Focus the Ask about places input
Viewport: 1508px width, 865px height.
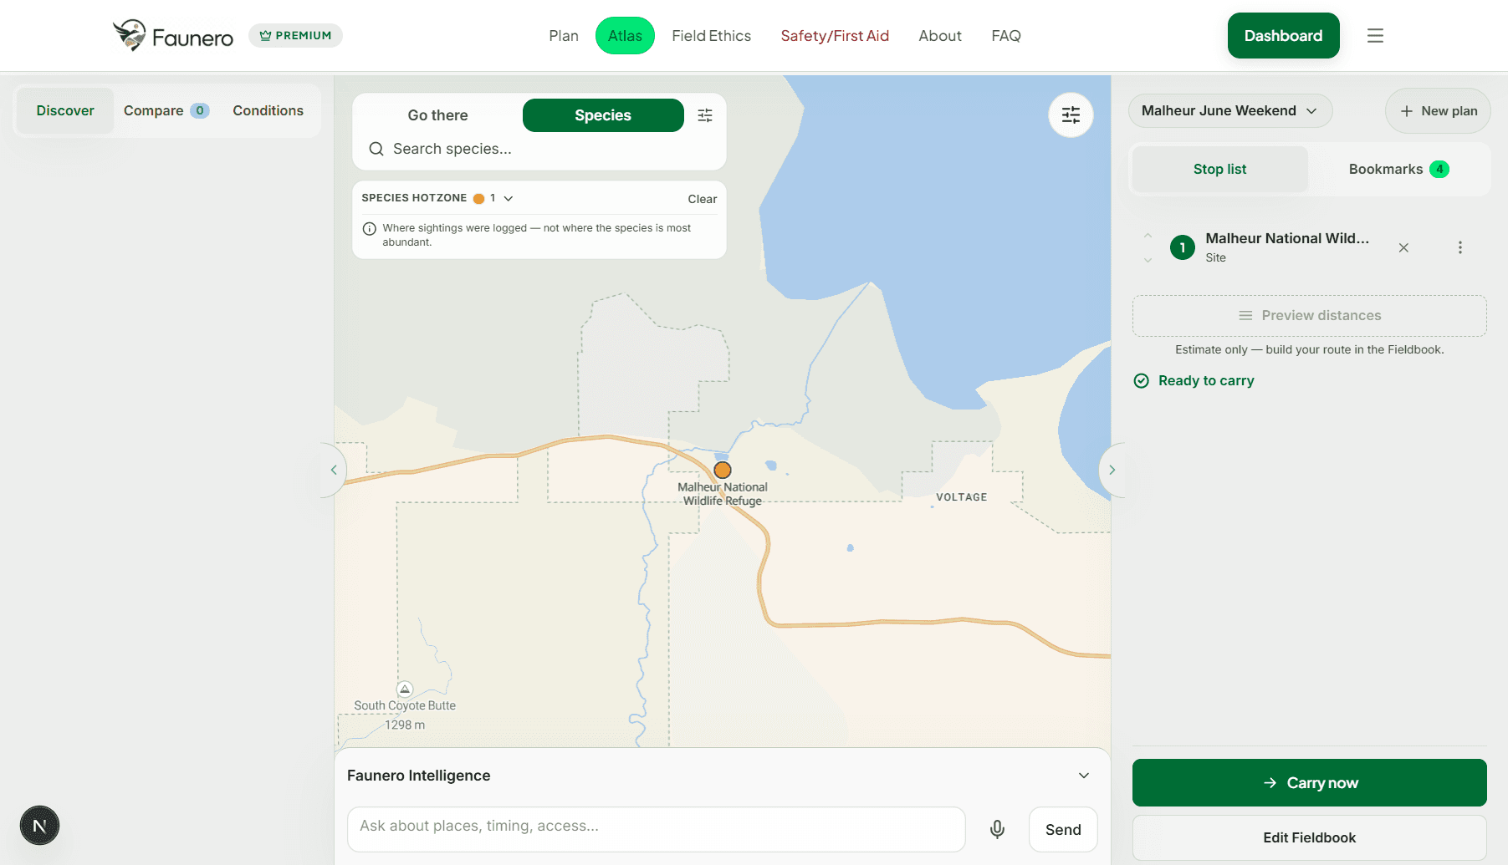tap(657, 829)
